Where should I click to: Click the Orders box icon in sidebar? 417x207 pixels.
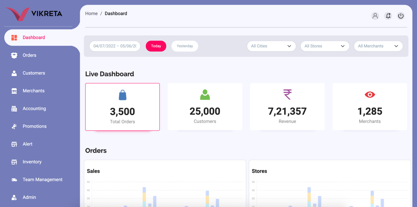14,55
